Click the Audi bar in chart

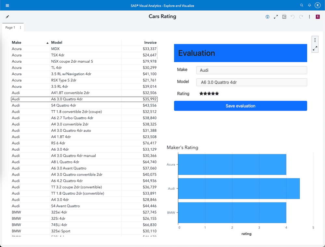point(239,189)
